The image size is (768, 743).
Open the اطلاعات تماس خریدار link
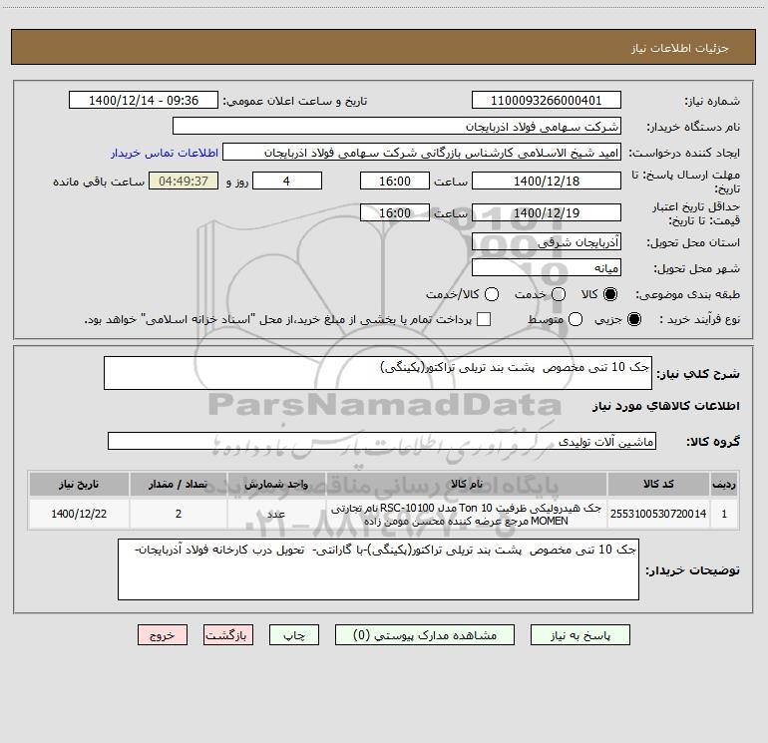(x=165, y=153)
